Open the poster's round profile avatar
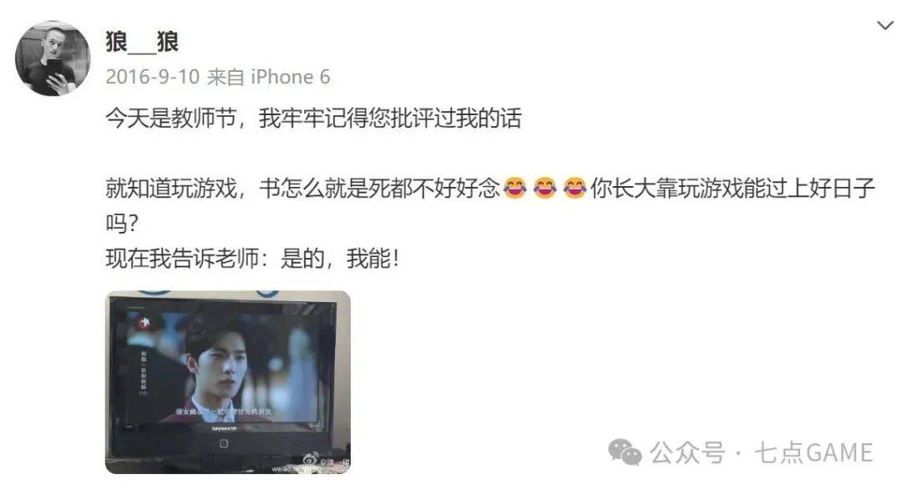Screen dimensions: 902x489 click(53, 58)
